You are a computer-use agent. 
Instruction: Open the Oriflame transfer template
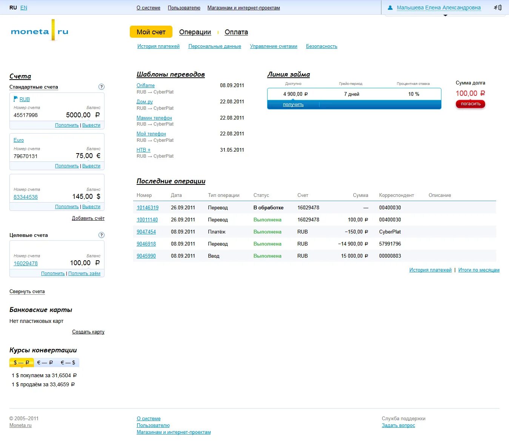(146, 86)
